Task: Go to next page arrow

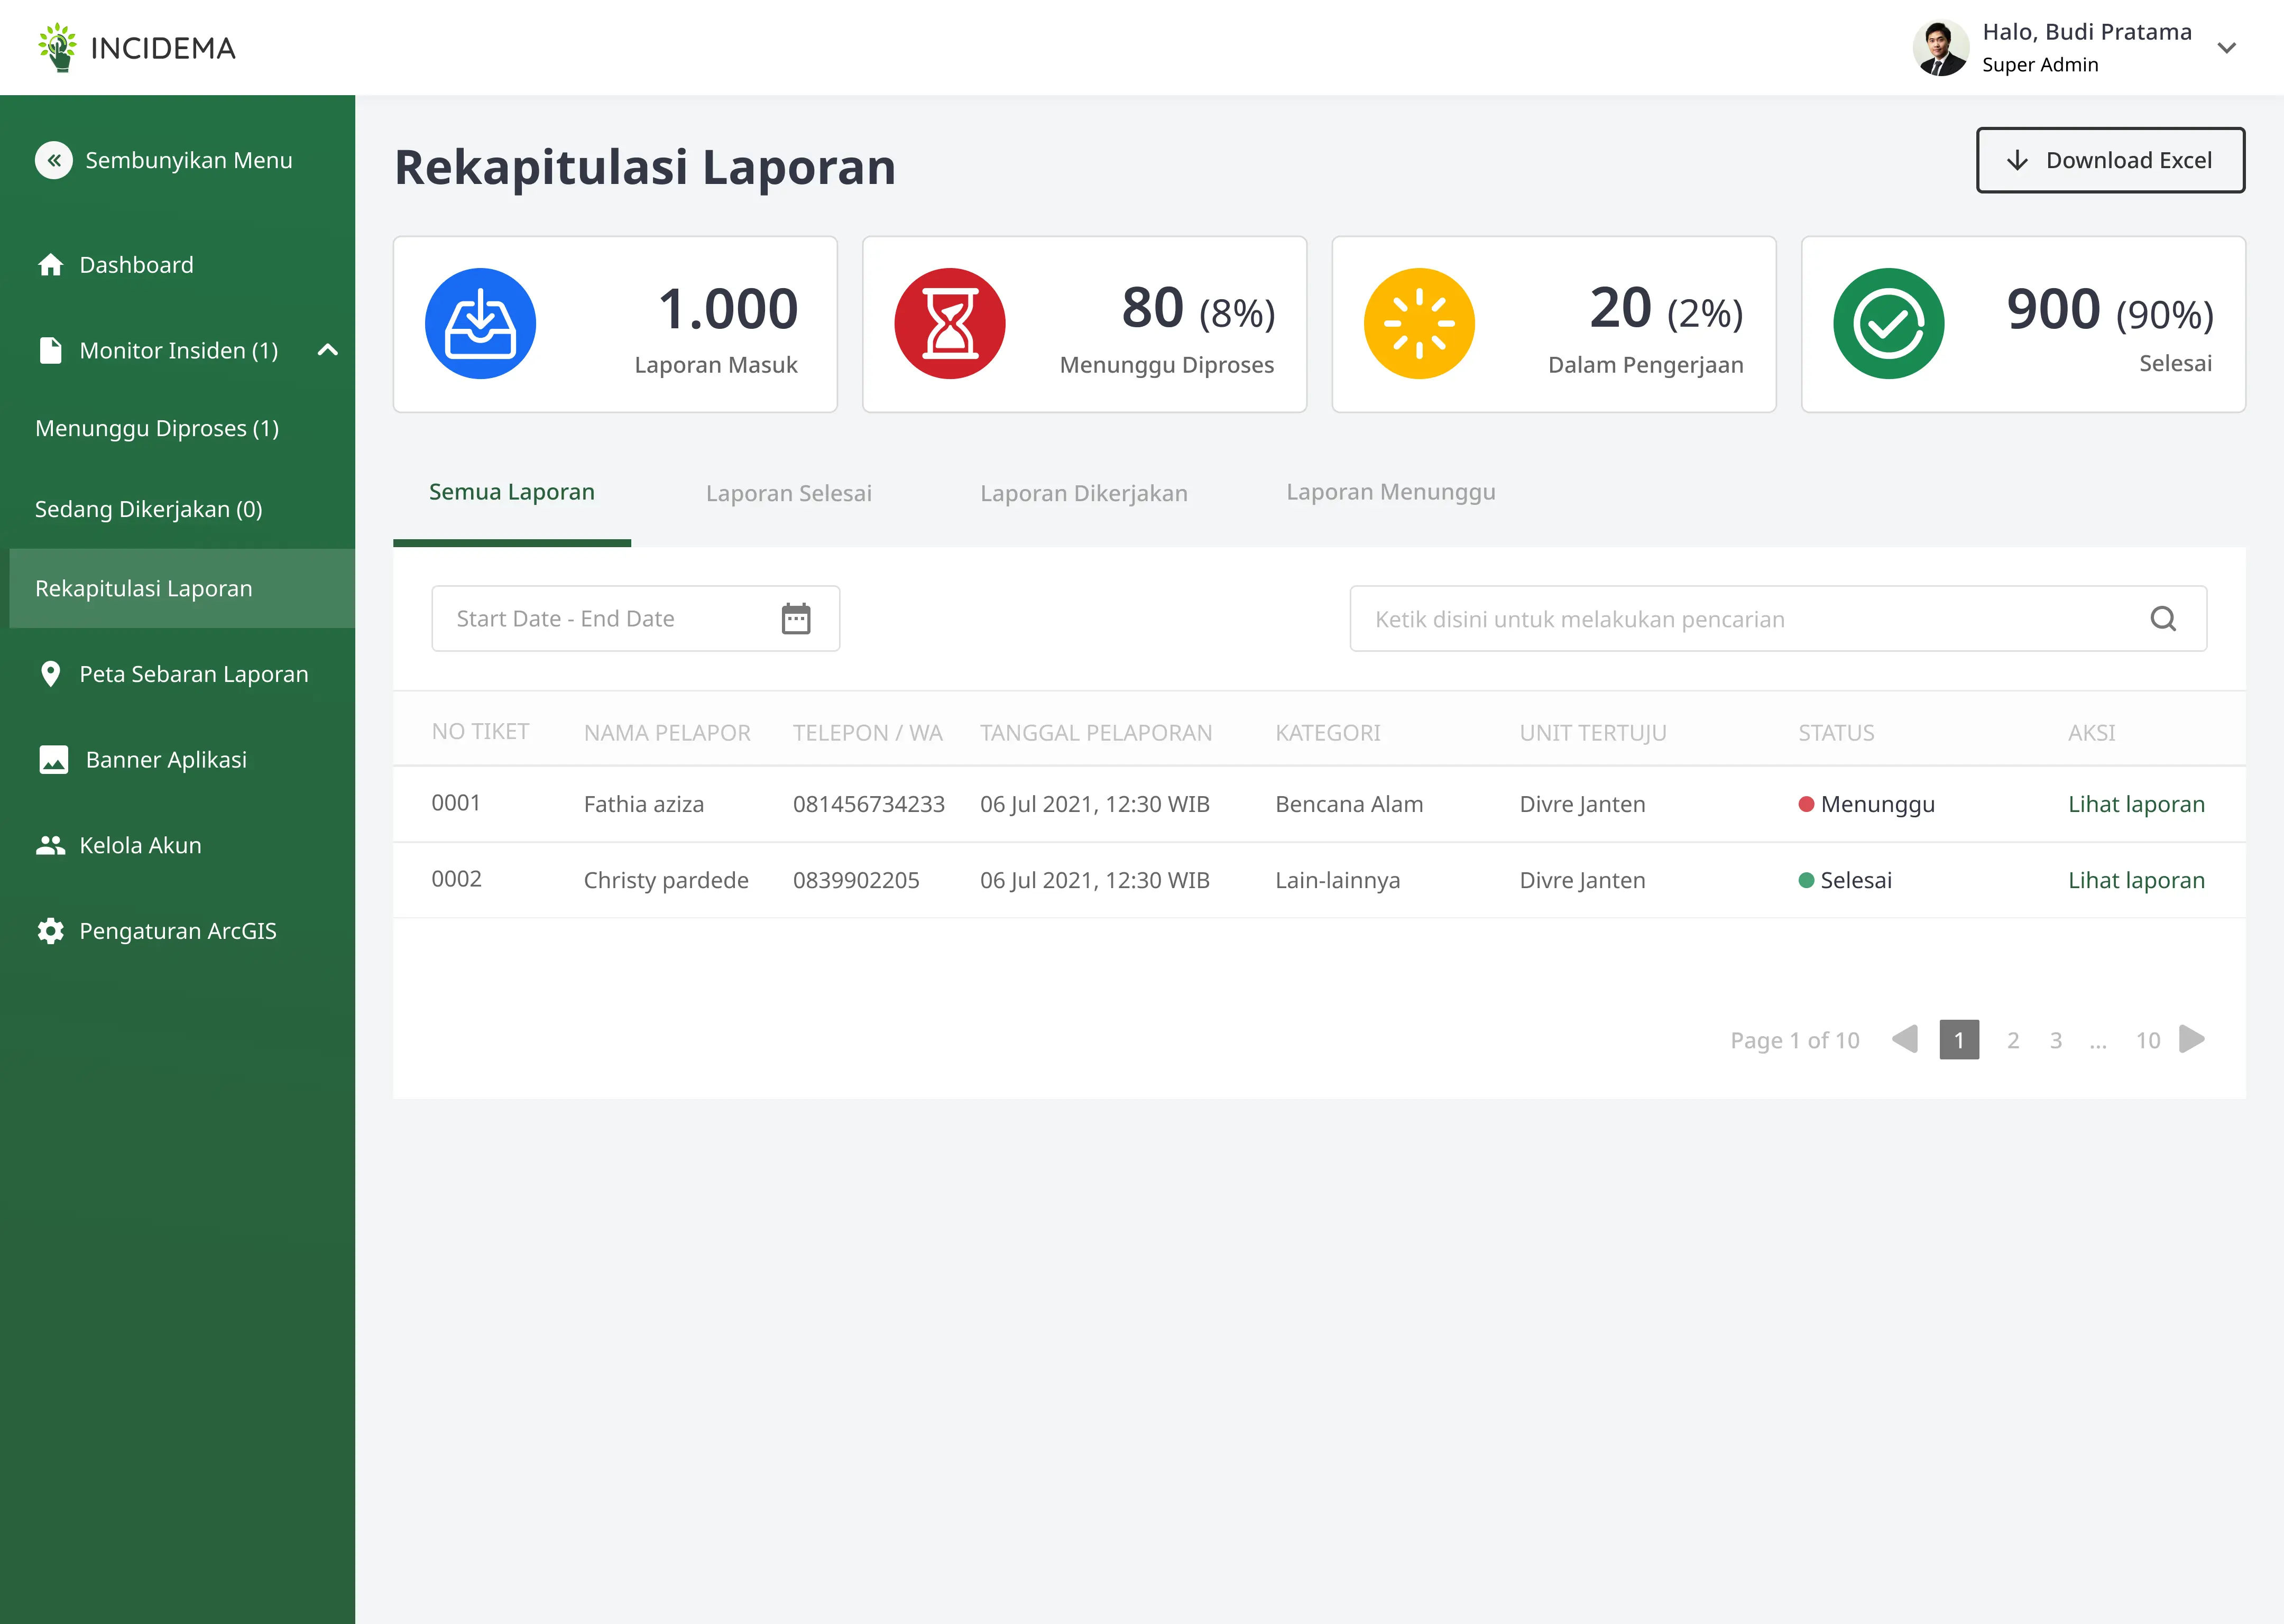Action: (2192, 1039)
